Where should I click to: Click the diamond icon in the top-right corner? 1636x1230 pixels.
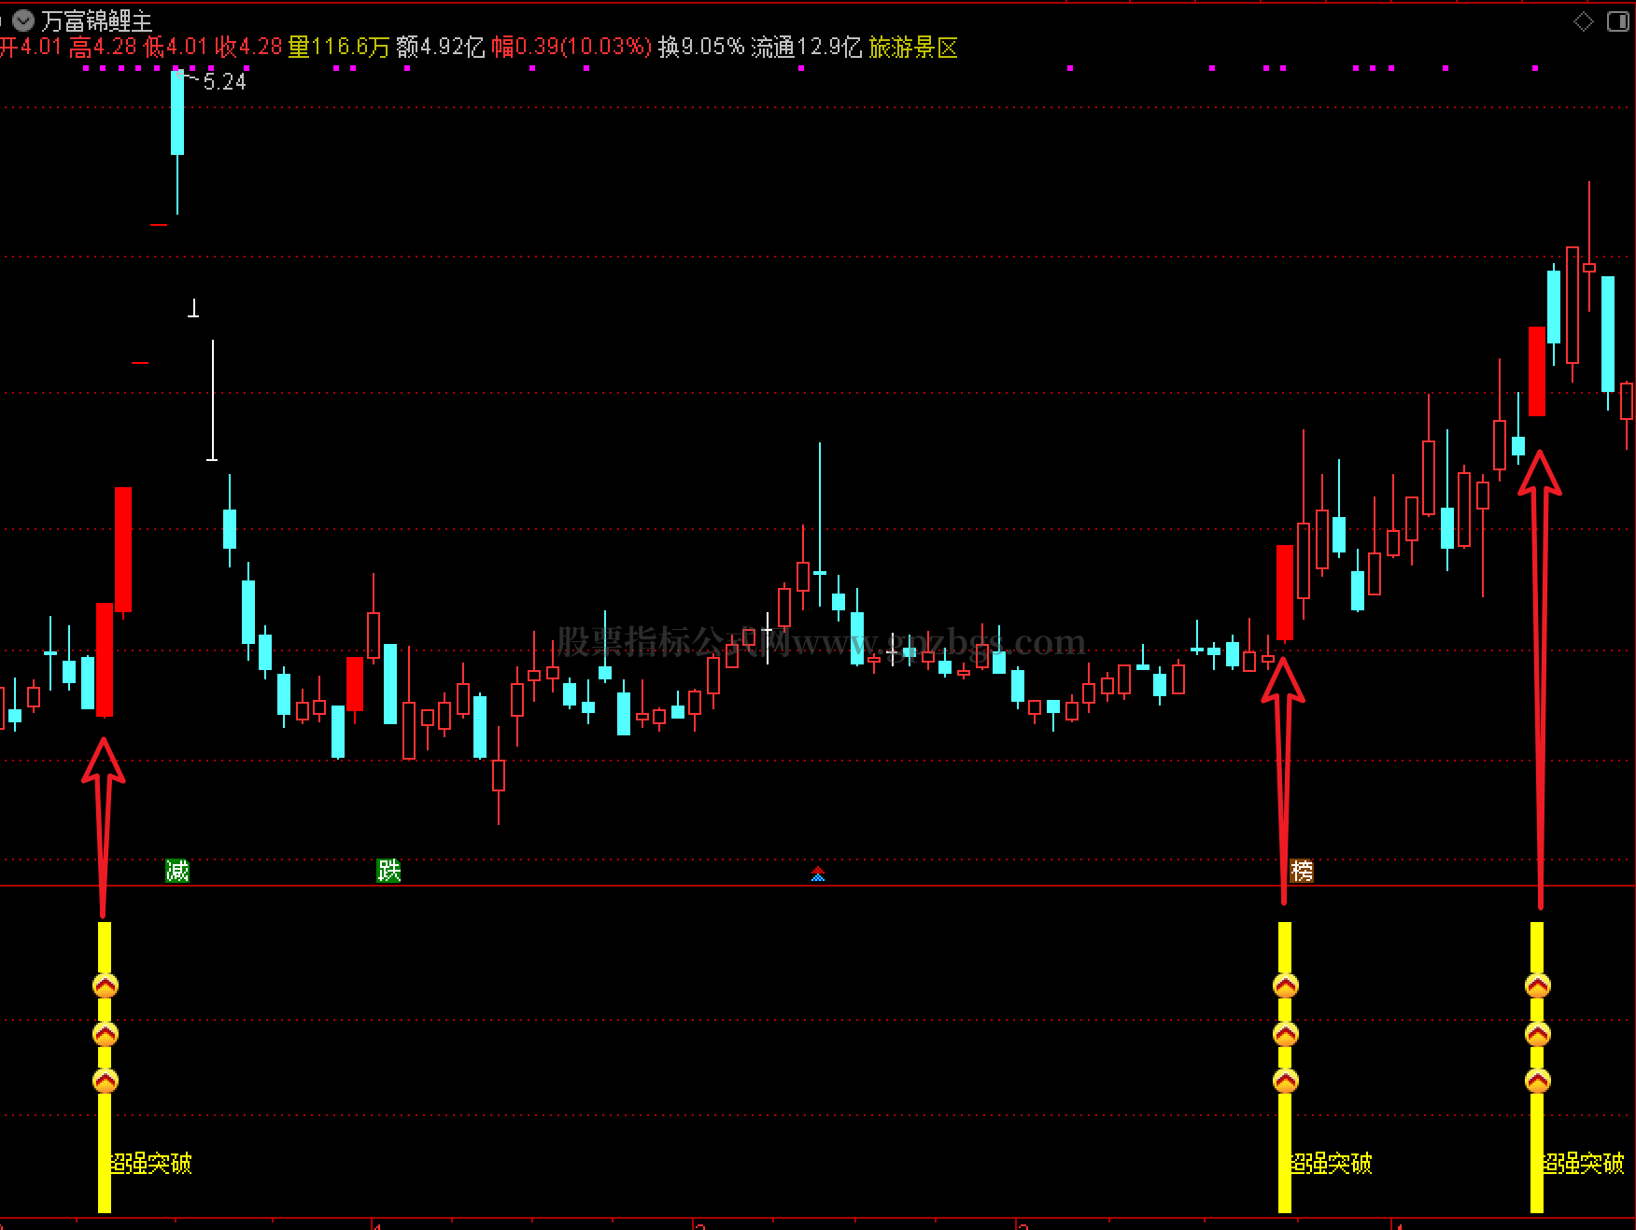[1584, 21]
